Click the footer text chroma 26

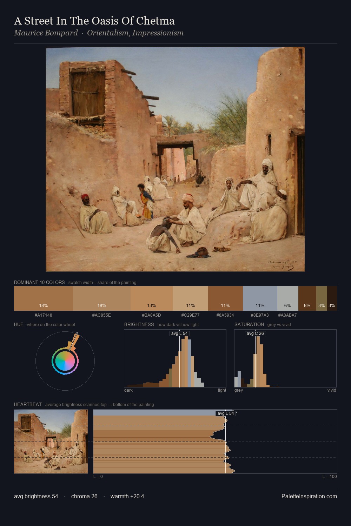(84, 497)
